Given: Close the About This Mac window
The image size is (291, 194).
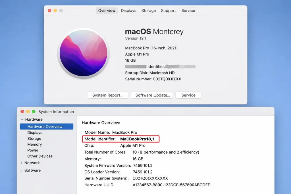Looking at the screenshot, I should pyautogui.click(x=49, y=11).
